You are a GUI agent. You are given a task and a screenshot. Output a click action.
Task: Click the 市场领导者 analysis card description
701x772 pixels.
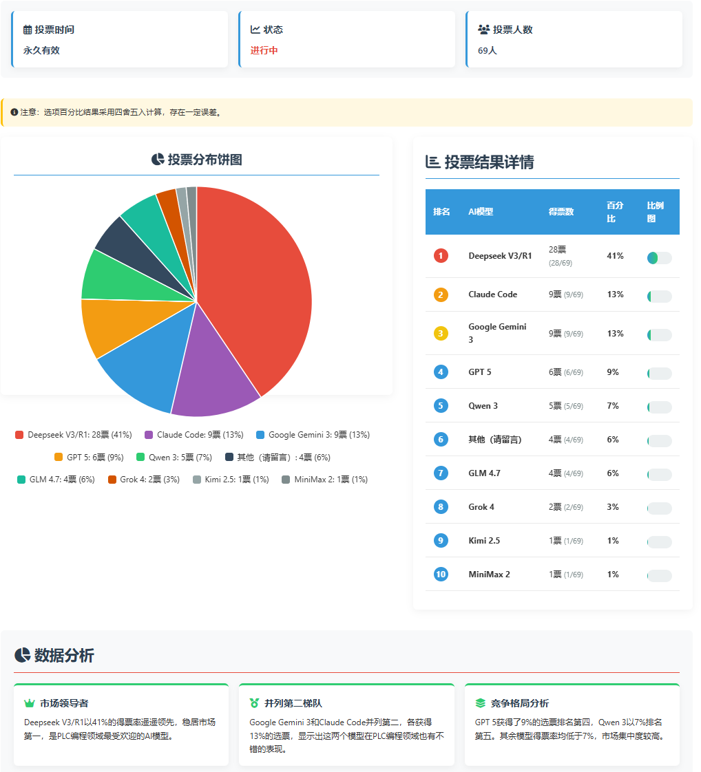pos(120,729)
